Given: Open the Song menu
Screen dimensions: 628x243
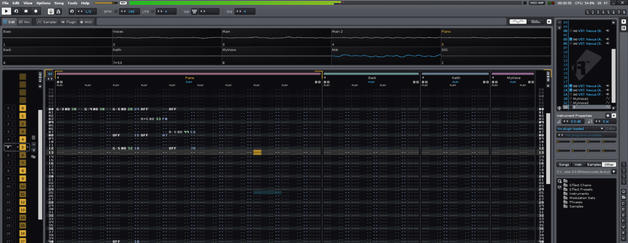Looking at the screenshot, I should (x=59, y=3).
